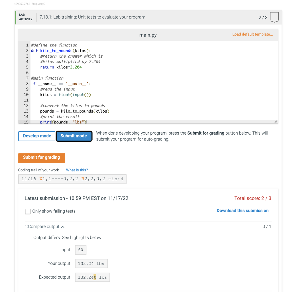Image resolution: width=285 pixels, height=292 pixels.
Task: Click the LAB ACTIVITY badge
Action: click(25, 17)
